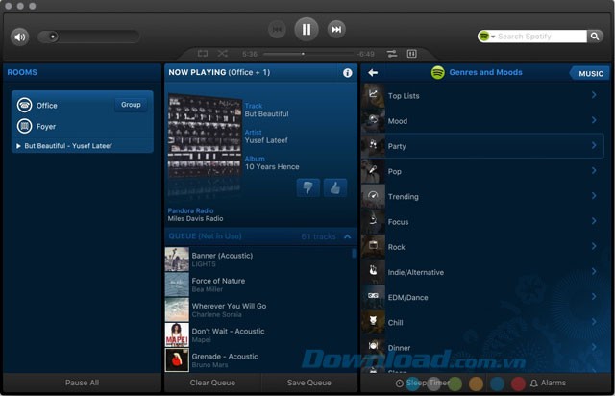Toggle repeat mode
The width and height of the screenshot is (615, 396).
(203, 54)
